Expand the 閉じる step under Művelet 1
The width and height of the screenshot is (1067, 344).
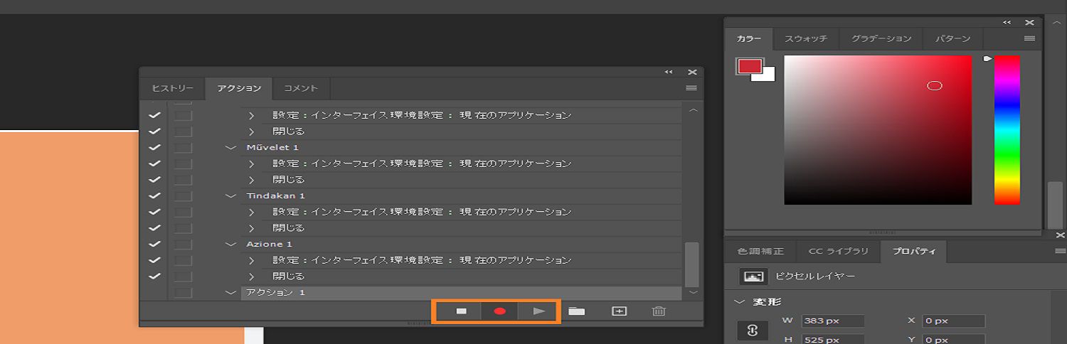(251, 180)
